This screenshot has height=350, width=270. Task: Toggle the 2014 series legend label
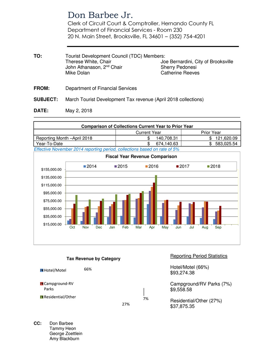pos(91,166)
